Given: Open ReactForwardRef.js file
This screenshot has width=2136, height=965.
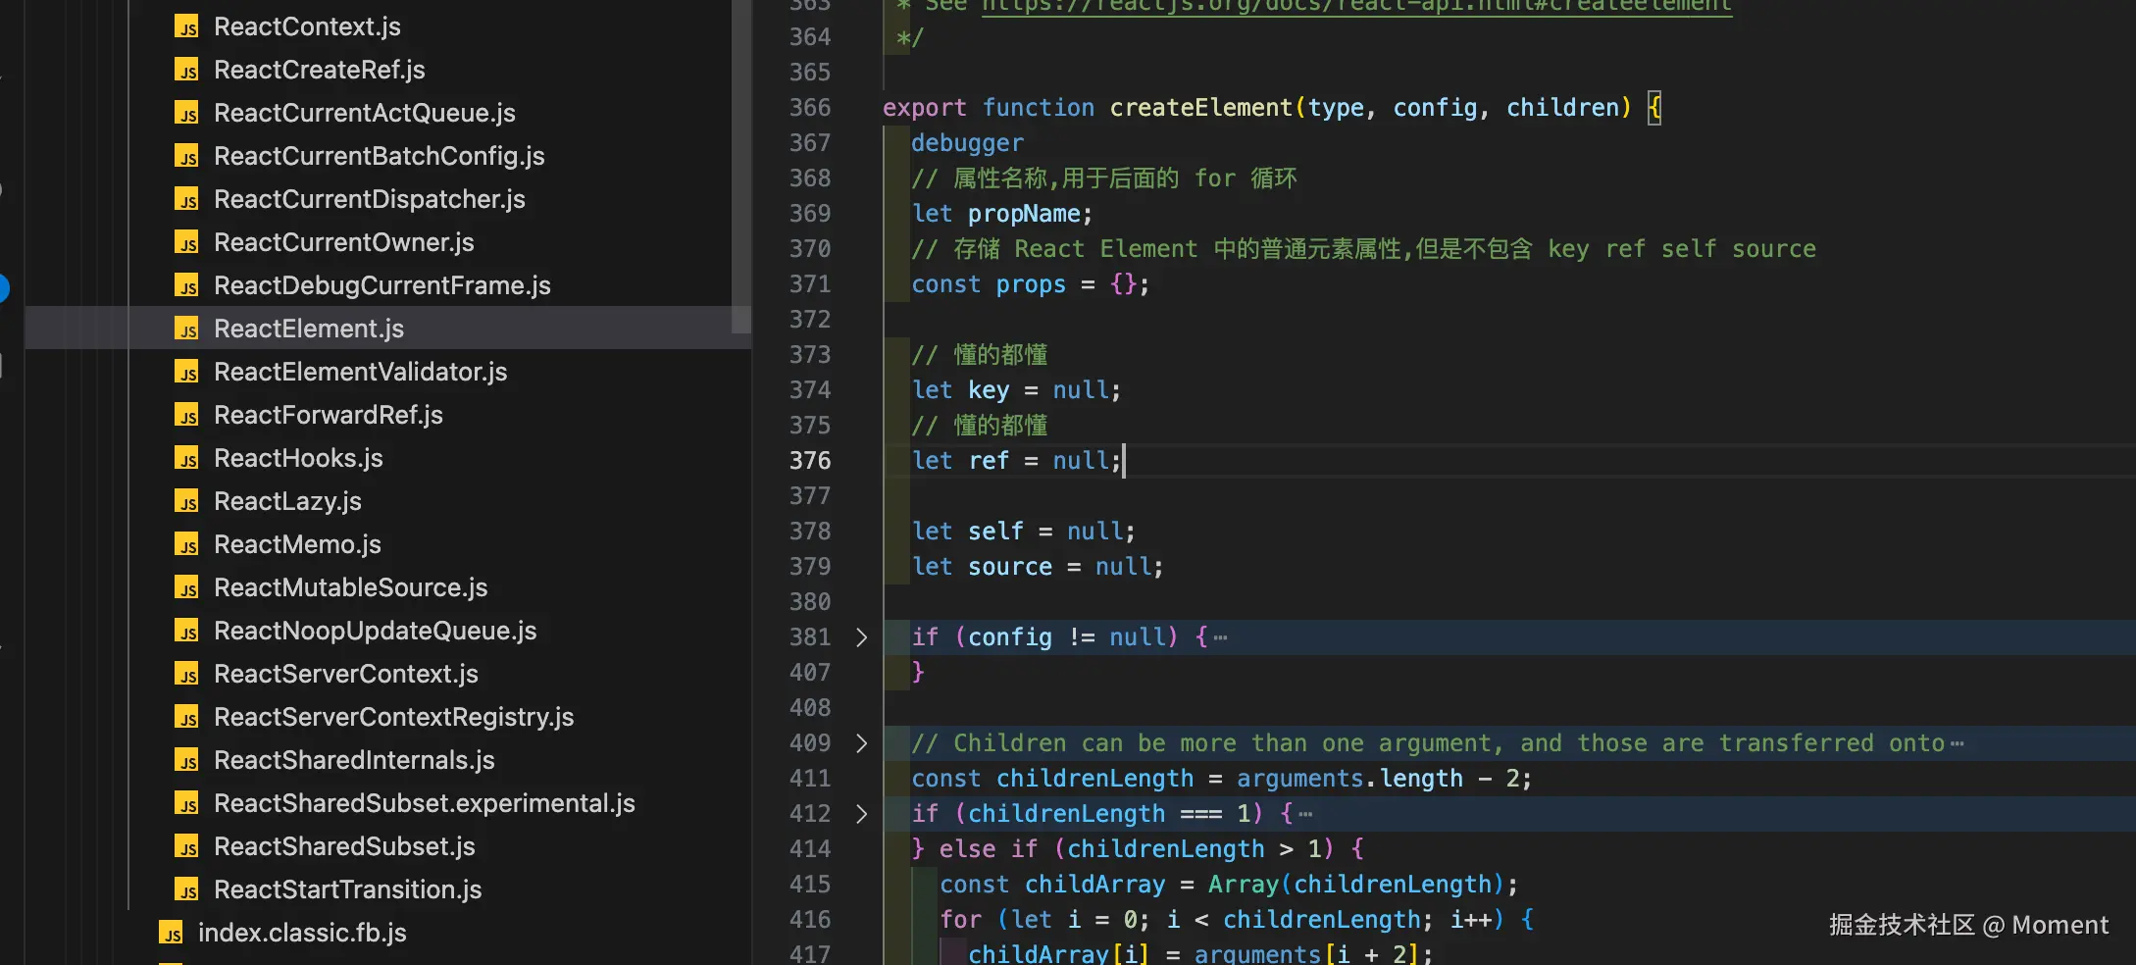Looking at the screenshot, I should pos(329,415).
